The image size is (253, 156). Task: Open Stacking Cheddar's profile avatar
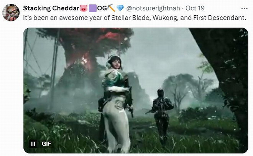(x=11, y=13)
